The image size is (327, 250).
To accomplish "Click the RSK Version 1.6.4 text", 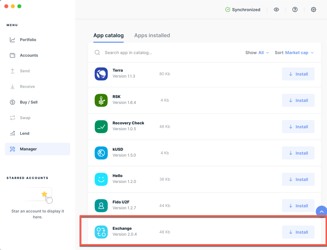I will point(124,103).
